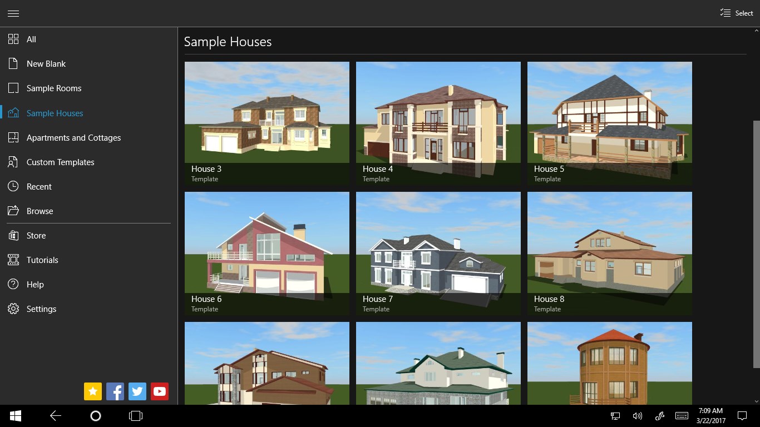Open the app Settings
760x427 pixels.
pyautogui.click(x=41, y=309)
